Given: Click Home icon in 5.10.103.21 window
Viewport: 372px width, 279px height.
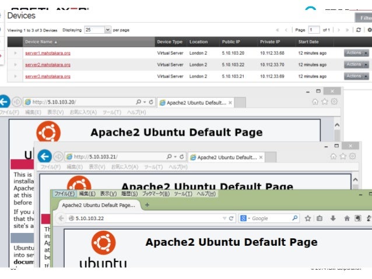Looking at the screenshot, I should coord(334,156).
